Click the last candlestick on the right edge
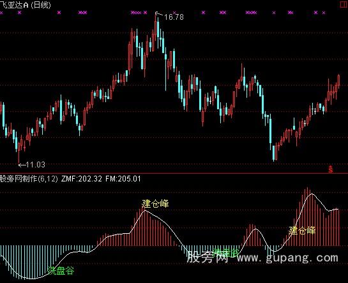Screen dimensions: 348x283 pyautogui.click(x=338, y=80)
